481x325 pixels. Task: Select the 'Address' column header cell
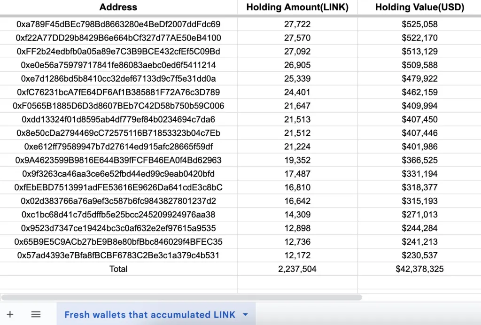click(x=118, y=7)
